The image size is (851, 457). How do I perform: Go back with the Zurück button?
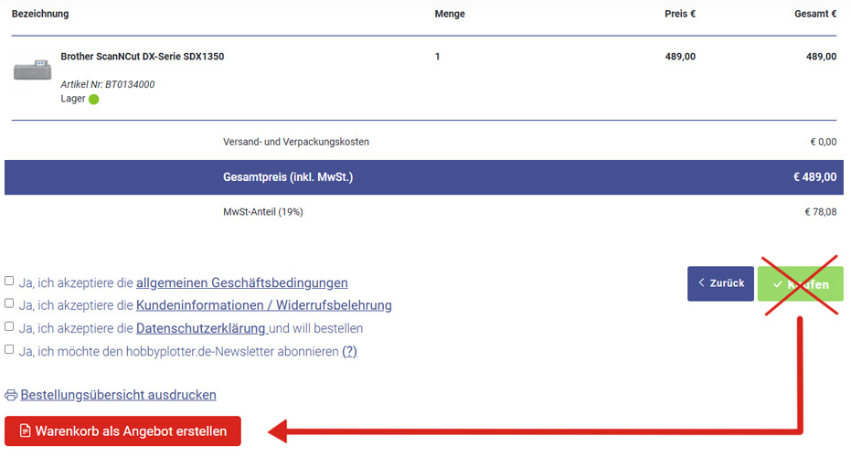click(x=720, y=283)
